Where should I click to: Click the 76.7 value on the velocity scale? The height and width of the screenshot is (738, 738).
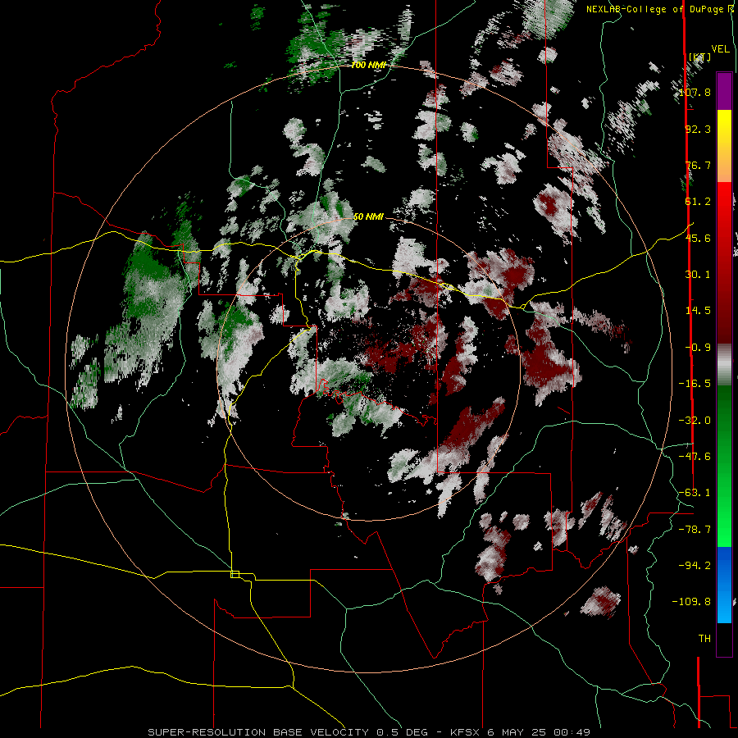(698, 165)
